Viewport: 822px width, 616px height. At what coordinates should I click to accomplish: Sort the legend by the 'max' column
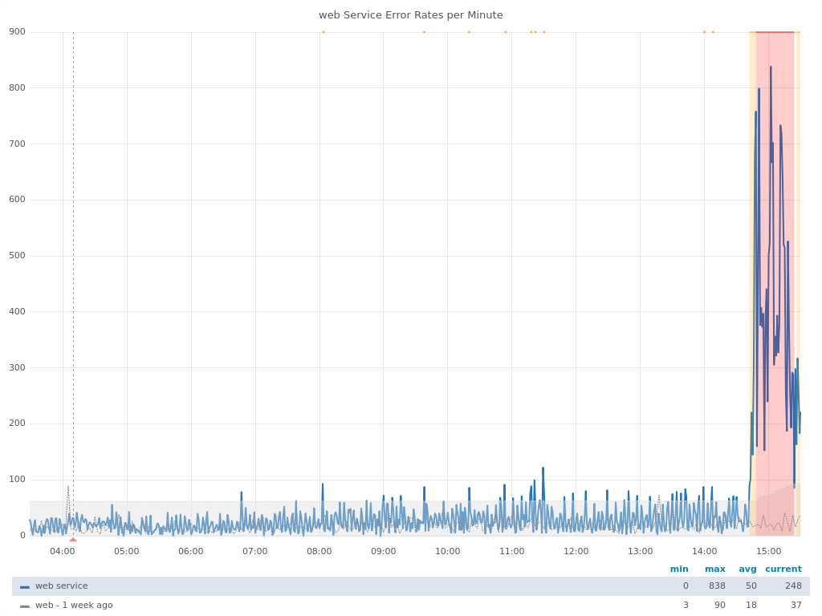coord(714,569)
